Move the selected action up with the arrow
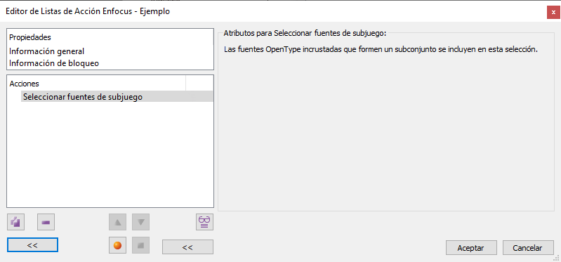 click(x=118, y=222)
